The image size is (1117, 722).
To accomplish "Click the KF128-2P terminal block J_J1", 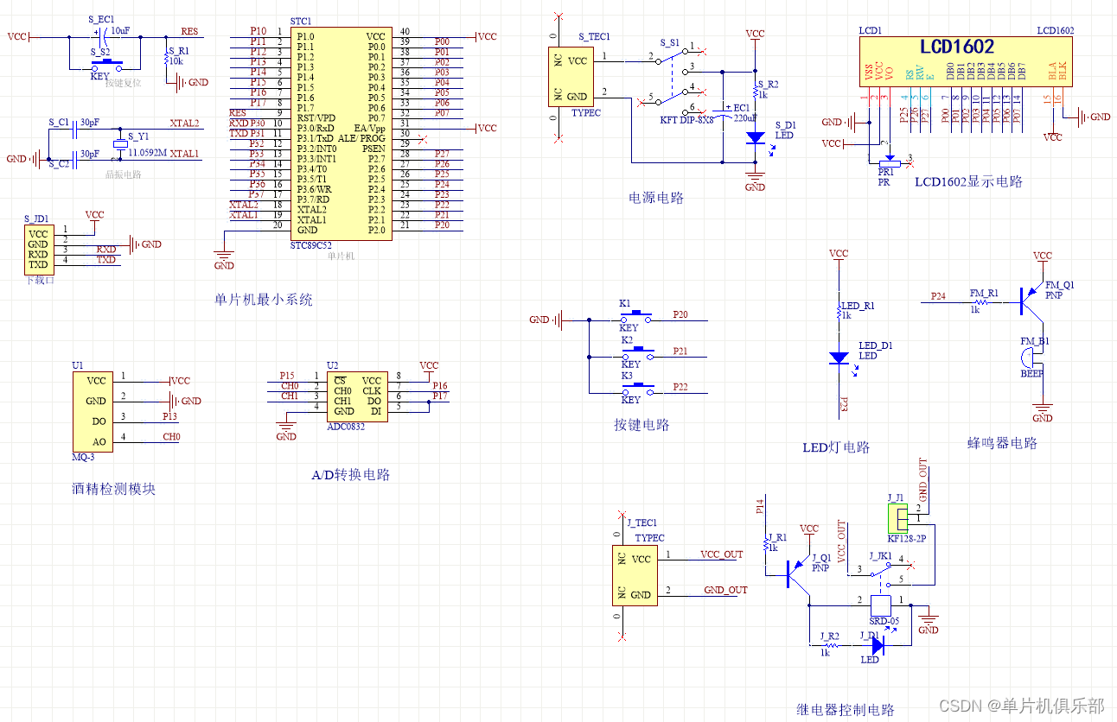I will (897, 518).
